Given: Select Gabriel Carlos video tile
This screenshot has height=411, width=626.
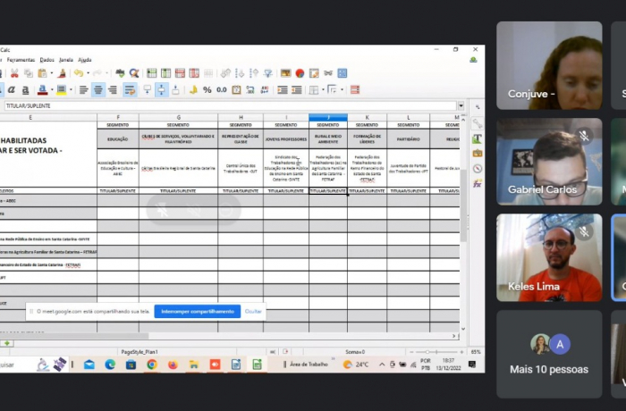Looking at the screenshot, I should [x=549, y=161].
